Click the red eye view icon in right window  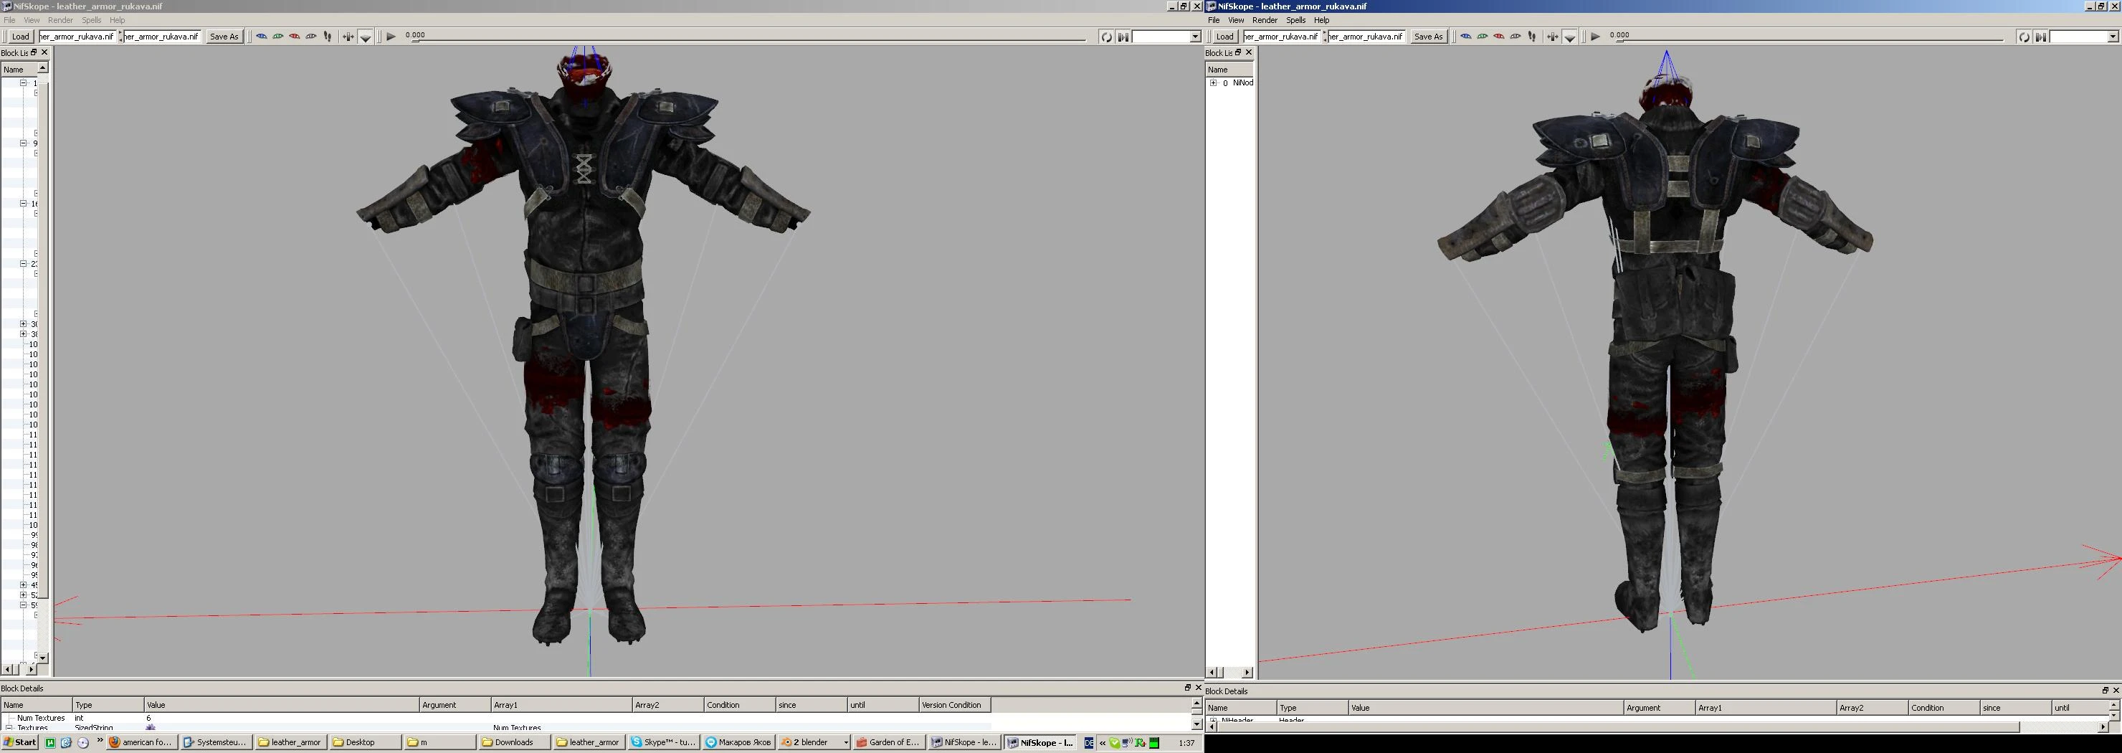pyautogui.click(x=1498, y=37)
